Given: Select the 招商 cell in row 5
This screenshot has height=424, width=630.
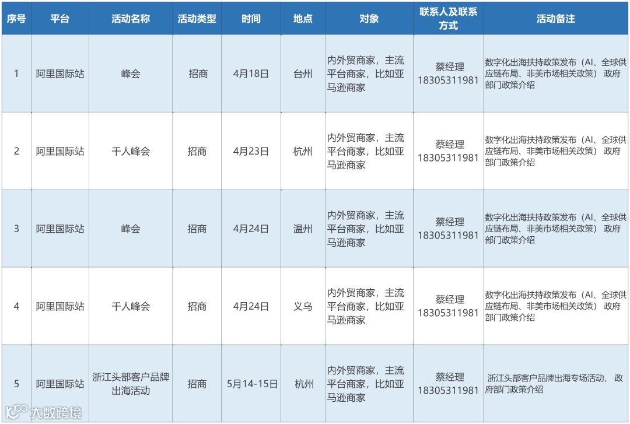Looking at the screenshot, I should [197, 384].
